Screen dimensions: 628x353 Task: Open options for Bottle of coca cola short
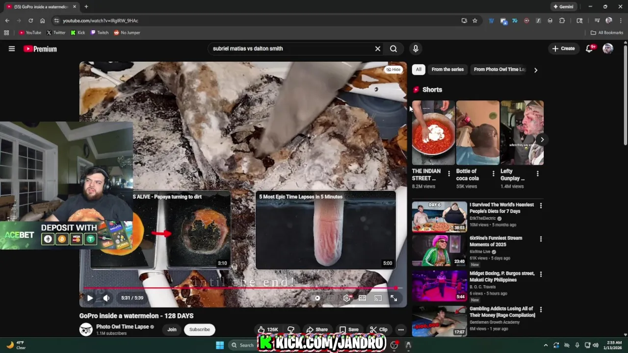point(493,174)
